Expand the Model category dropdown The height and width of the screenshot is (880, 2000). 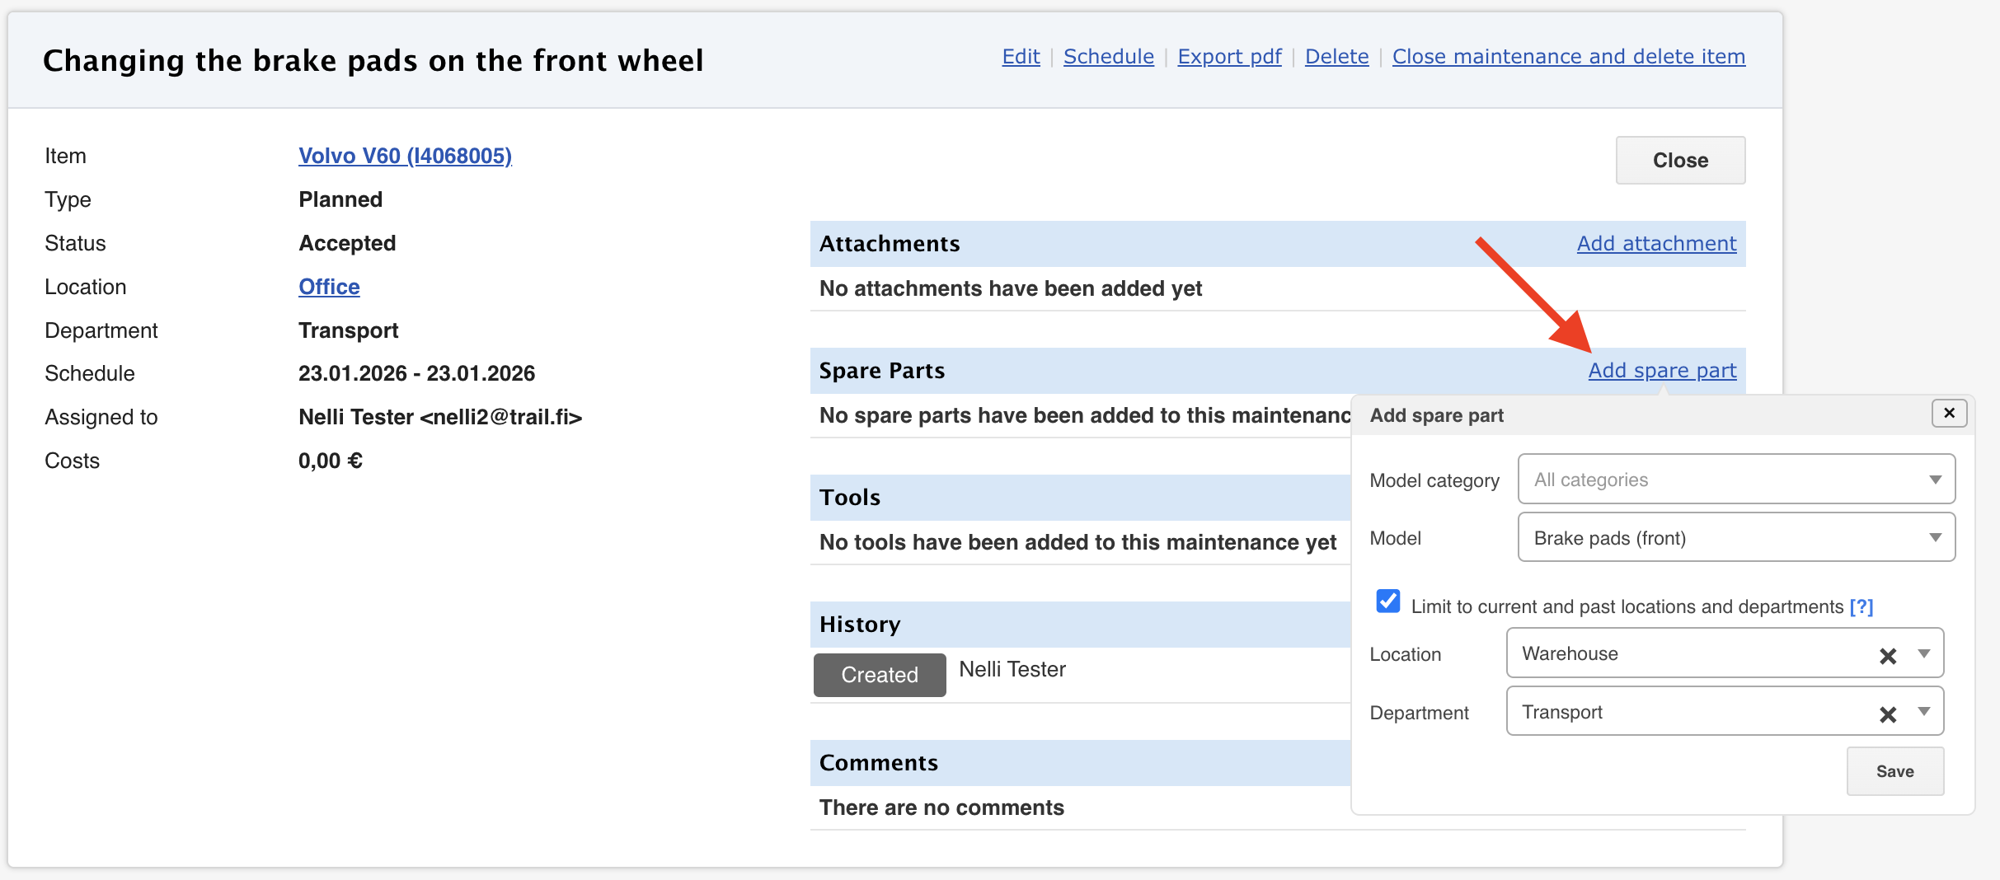point(1935,480)
